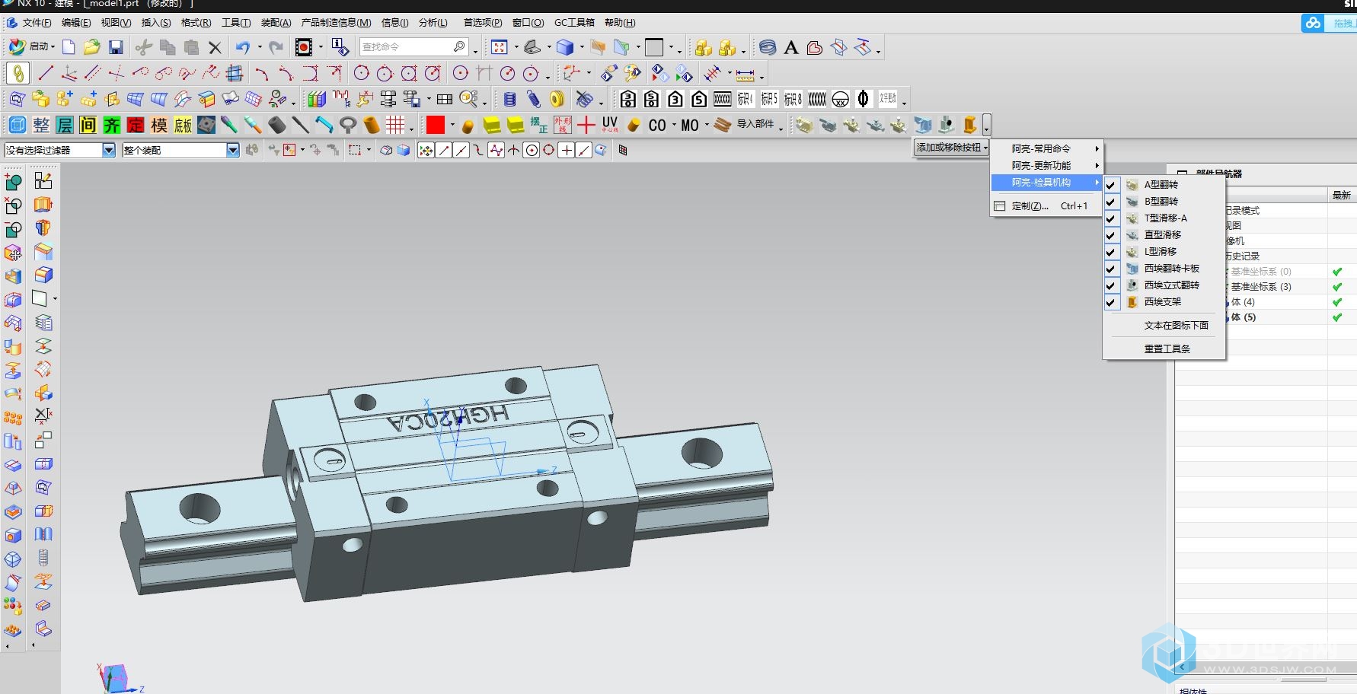Open the 启动 start dropdown
1357x694 pixels.
coord(32,47)
